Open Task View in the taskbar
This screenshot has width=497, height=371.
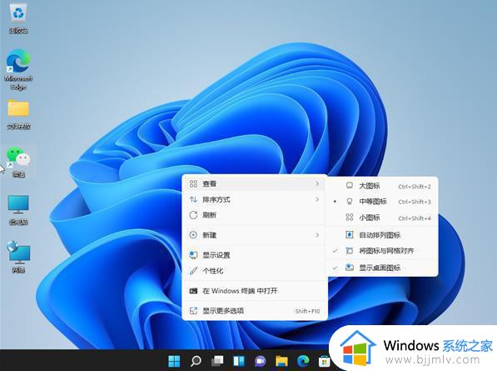[x=217, y=360]
